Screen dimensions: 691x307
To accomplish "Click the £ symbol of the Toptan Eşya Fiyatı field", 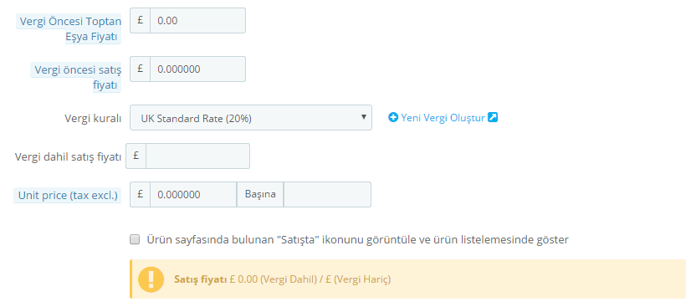I will coord(141,20).
